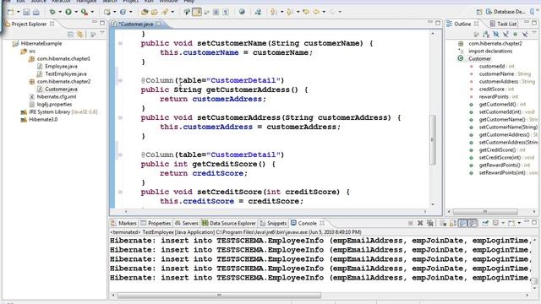This screenshot has width=541, height=304.
Task: Click Remove All Terminated Launches icon
Action: pyautogui.click(x=430, y=223)
